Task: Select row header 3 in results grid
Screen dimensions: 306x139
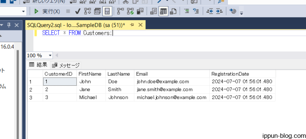Action: 35,97
